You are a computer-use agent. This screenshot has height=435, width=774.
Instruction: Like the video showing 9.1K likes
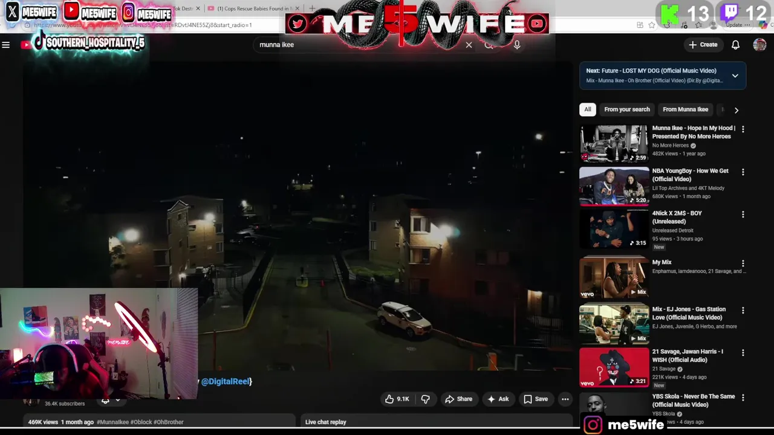tap(397, 399)
